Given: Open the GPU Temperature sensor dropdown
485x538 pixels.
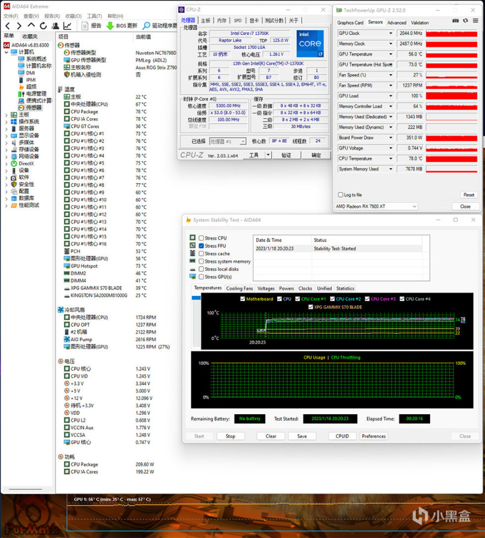Looking at the screenshot, I should tap(390, 54).
